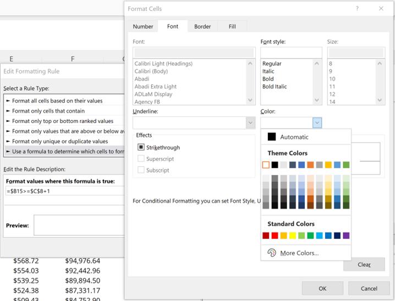Click cell with $554.03

point(26,271)
